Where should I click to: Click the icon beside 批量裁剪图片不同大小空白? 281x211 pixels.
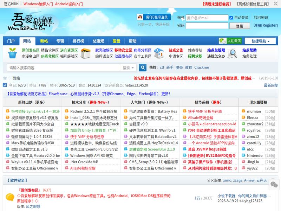pyautogui.click(x=8, y=124)
